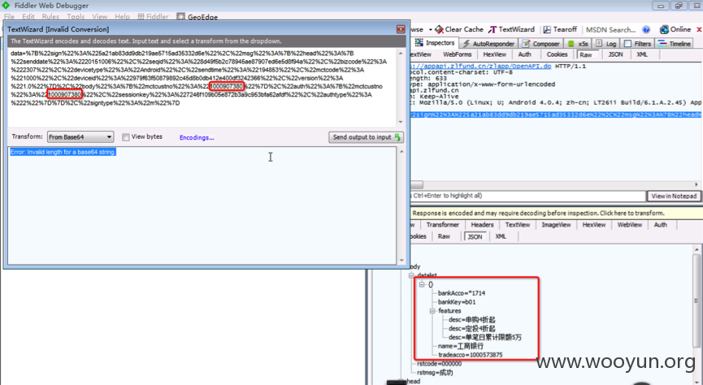Open the appapi.zlfund.cn OpenAPI.do URL link
703x385 pixels.
tap(480, 67)
